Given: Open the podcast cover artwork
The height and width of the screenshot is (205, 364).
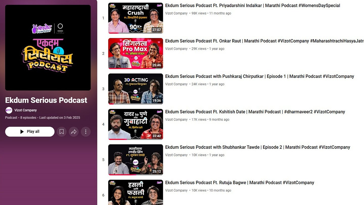Looking at the screenshot, I should click(48, 48).
